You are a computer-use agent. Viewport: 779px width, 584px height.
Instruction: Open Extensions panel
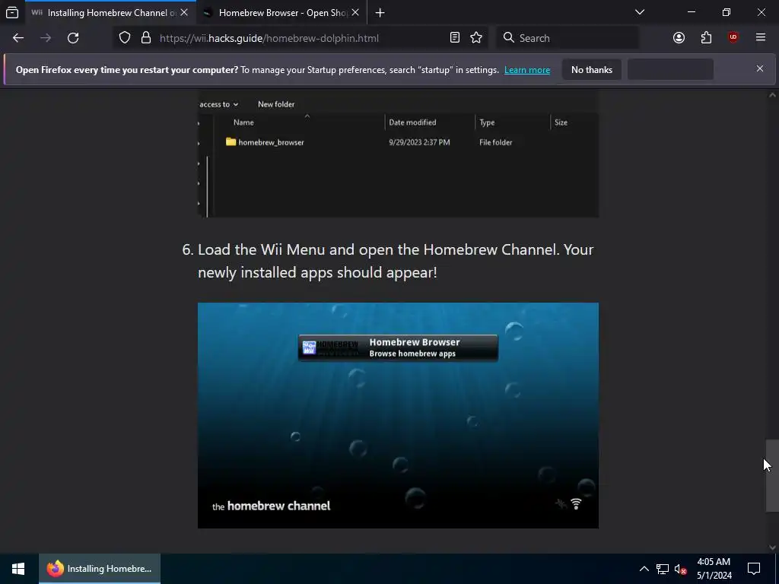[x=706, y=38]
